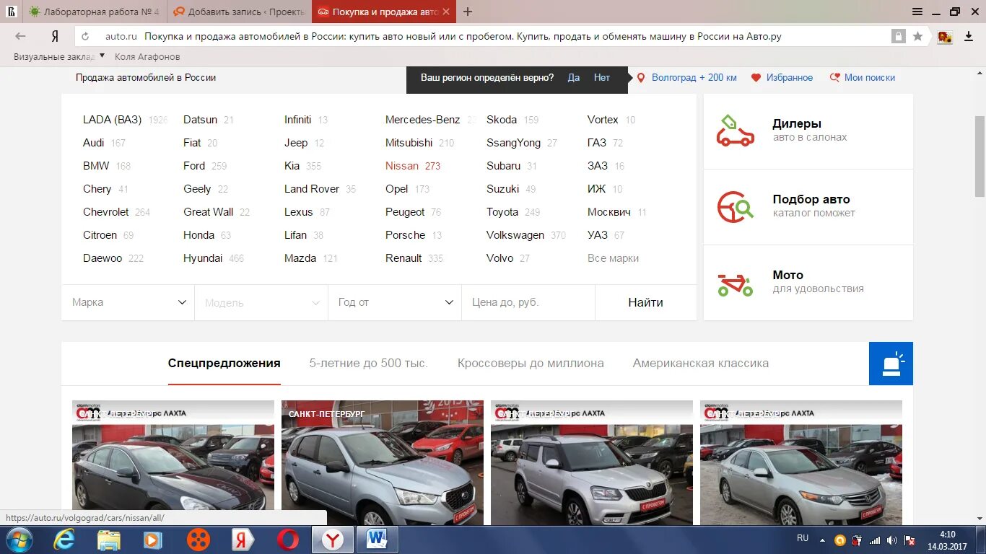This screenshot has height=554, width=986.
Task: Open the Great Wall brand link
Action: 209,212
